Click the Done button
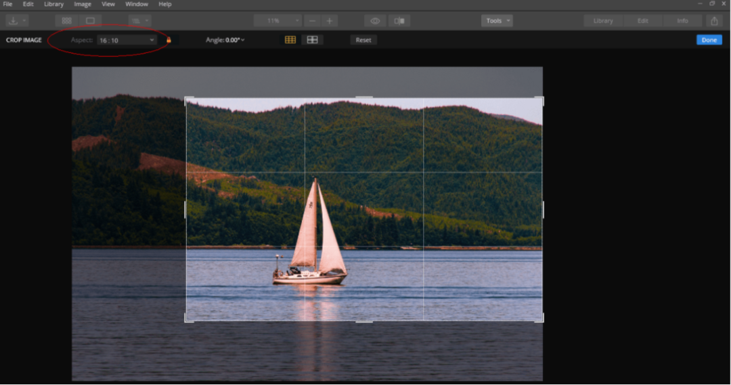The image size is (731, 385). pyautogui.click(x=709, y=40)
